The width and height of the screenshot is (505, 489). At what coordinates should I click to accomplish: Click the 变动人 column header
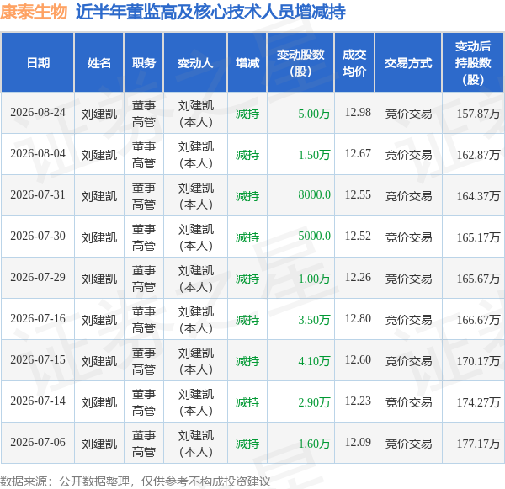point(195,63)
